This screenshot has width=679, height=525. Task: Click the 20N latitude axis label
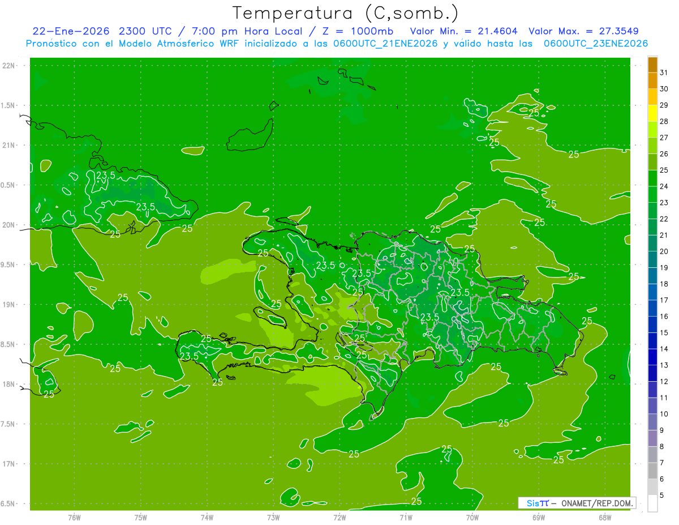[x=9, y=225]
